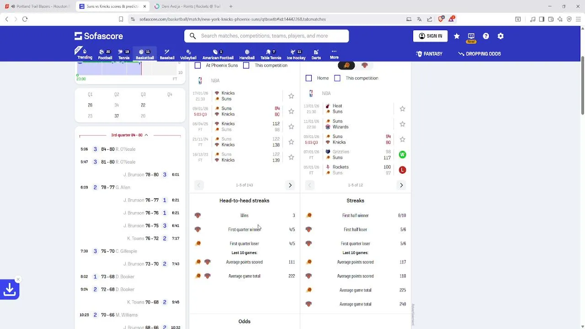Favorite the 08/04/25 Knicks 112 match
The width and height of the screenshot is (585, 329).
tap(291, 127)
